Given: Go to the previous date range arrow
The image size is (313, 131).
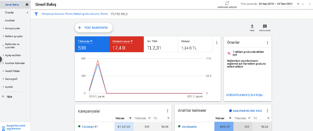Looking at the screenshot, I should tap(303, 4).
